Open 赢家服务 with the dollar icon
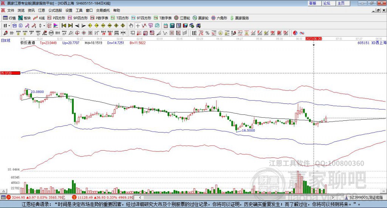This screenshot has width=387, height=208. click(240, 18)
